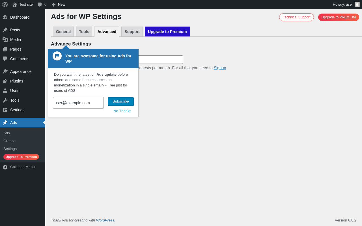Dismiss popup with No Thanks
This screenshot has height=226, width=362.
pos(122,111)
